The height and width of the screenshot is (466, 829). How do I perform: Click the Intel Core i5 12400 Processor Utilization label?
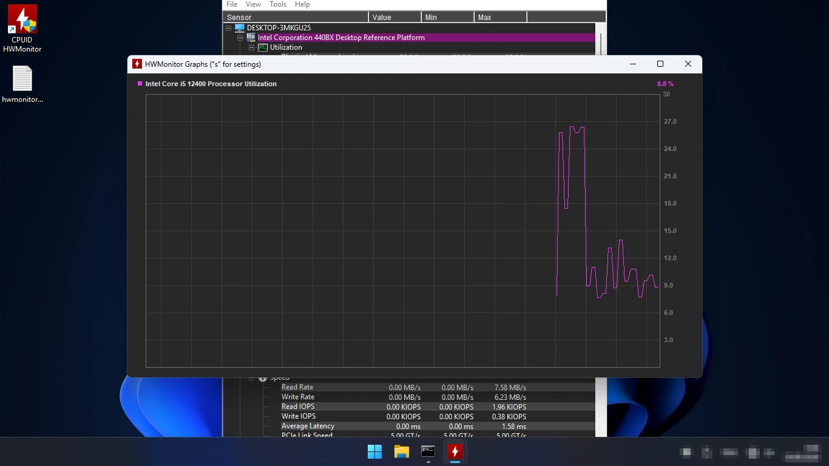211,84
